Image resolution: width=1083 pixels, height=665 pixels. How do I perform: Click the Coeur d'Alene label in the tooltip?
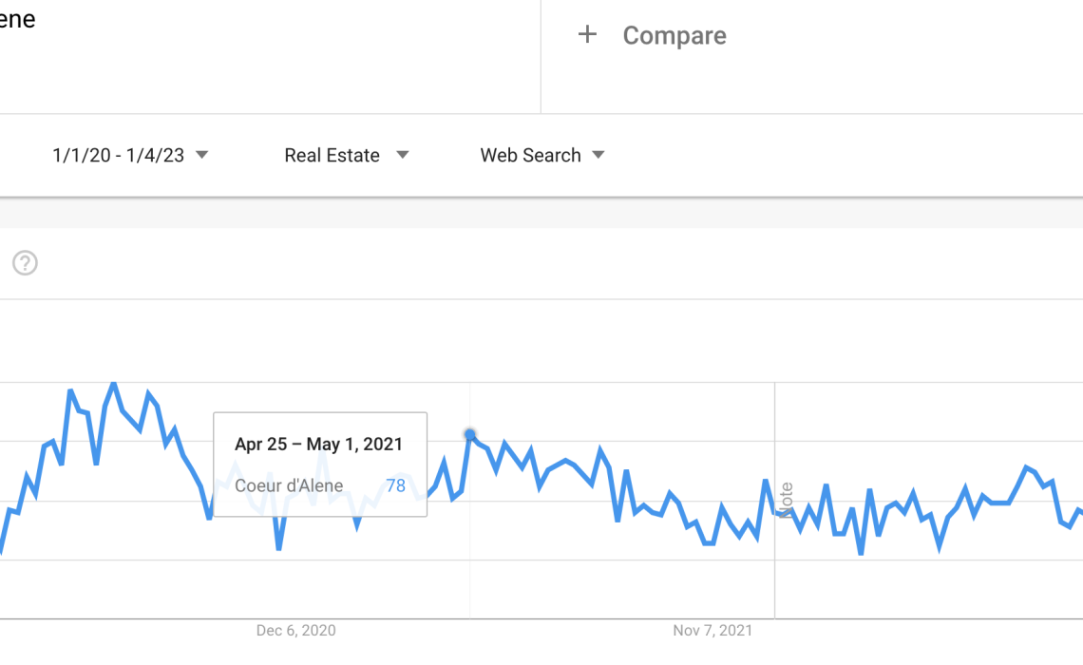(x=289, y=485)
